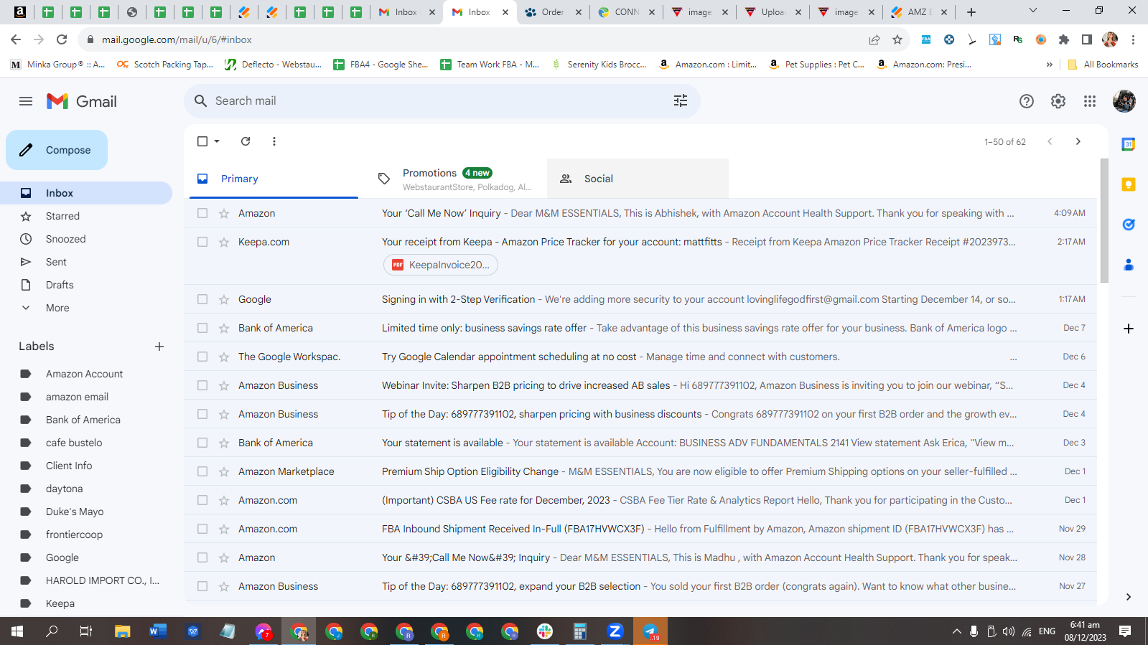Viewport: 1148px width, 645px height.
Task: Open File Explorer from the taskbar
Action: (x=123, y=631)
